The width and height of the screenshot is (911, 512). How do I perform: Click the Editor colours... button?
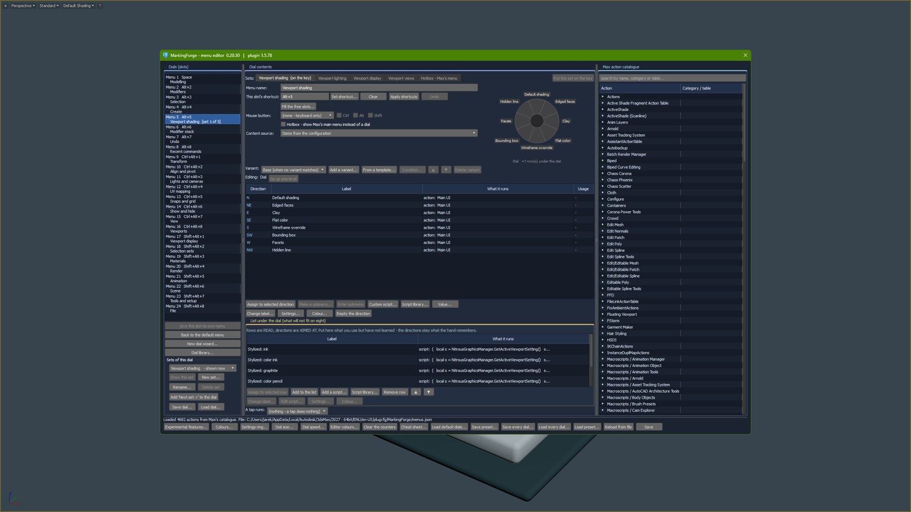point(344,427)
